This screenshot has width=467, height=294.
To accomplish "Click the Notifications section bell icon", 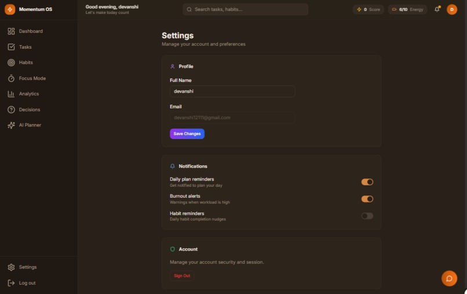I will click(173, 166).
